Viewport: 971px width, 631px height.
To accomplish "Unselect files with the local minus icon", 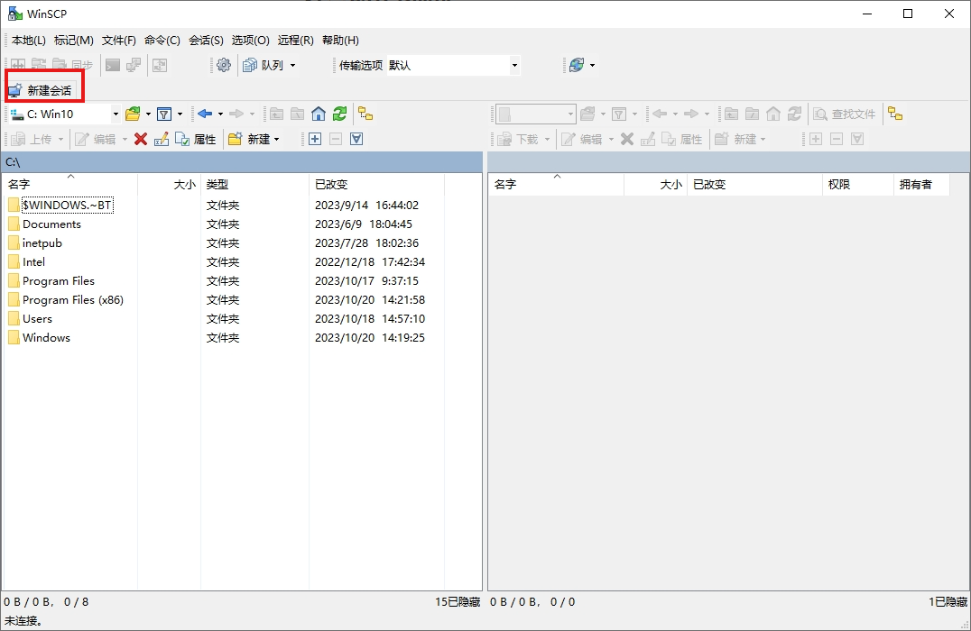I will 336,139.
